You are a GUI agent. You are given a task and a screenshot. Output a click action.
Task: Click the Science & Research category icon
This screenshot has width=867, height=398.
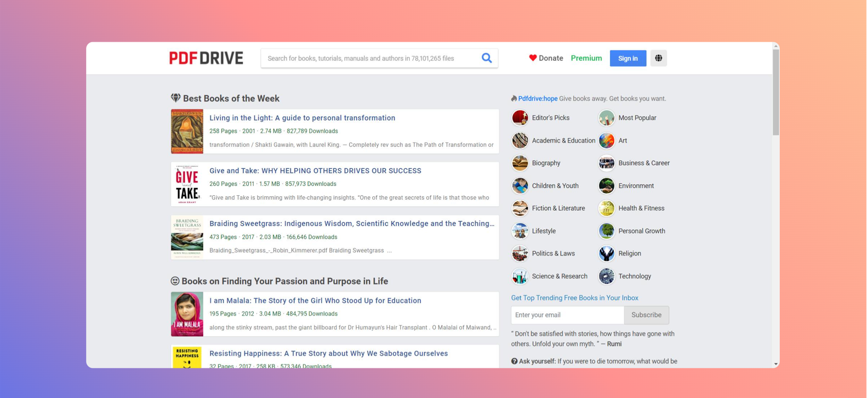point(520,276)
